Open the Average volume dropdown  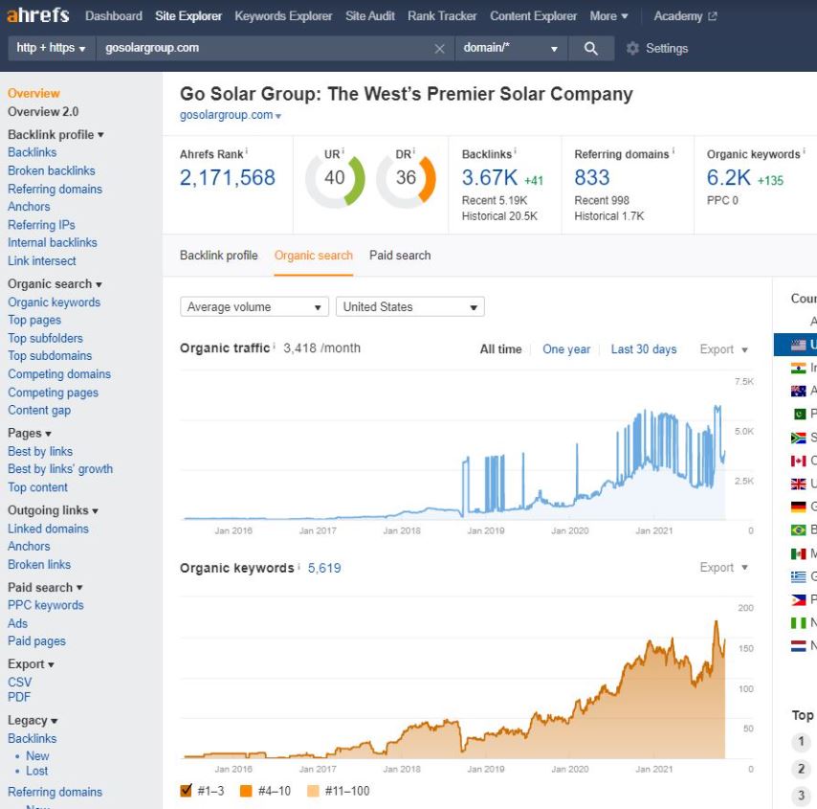point(254,306)
